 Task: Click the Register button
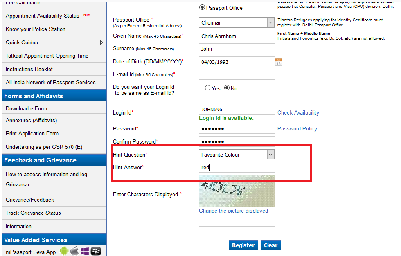243,245
